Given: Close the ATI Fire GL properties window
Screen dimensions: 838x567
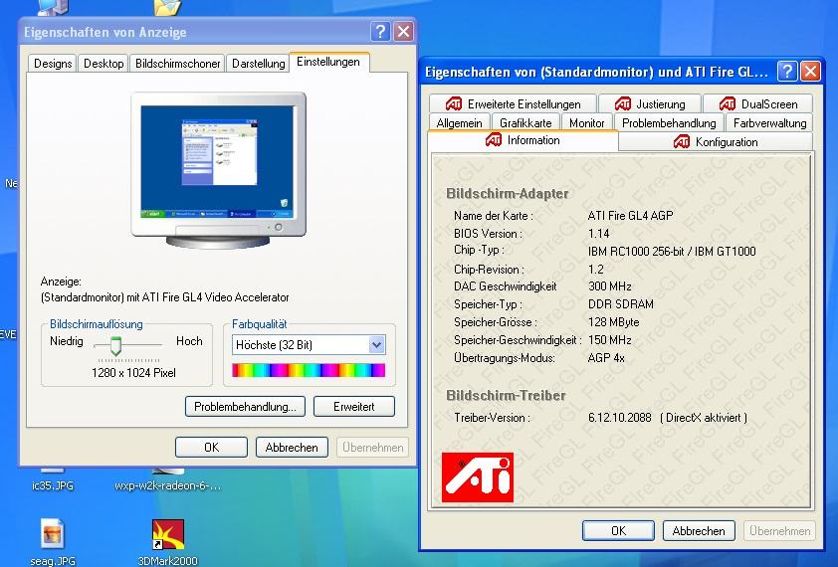Looking at the screenshot, I should pos(811,71).
